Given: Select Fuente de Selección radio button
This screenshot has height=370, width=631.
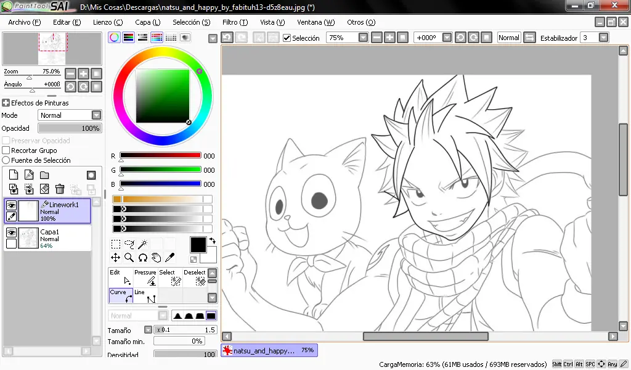Looking at the screenshot, I should pyautogui.click(x=6, y=160).
